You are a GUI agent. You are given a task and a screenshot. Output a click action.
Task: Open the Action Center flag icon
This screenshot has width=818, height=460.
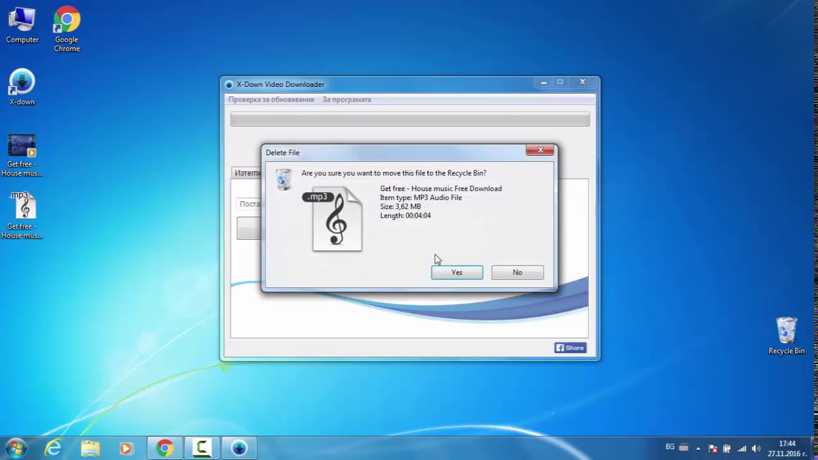[x=713, y=448]
